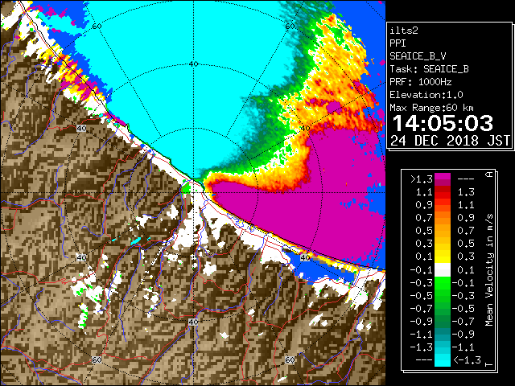Click the 14:05:03 timestamp
This screenshot has width=515, height=386.
443,123
